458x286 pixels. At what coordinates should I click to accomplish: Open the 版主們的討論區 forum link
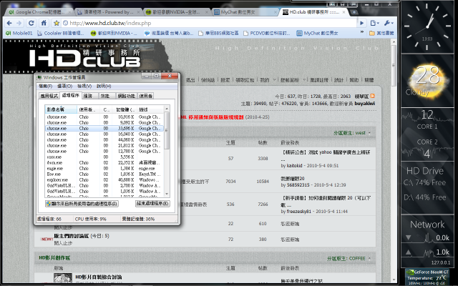click(72, 236)
